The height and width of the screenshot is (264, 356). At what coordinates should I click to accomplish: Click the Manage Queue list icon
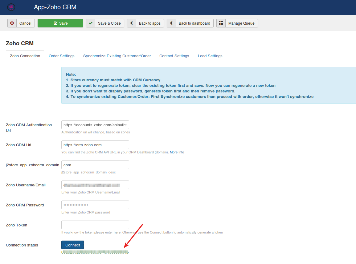click(221, 23)
